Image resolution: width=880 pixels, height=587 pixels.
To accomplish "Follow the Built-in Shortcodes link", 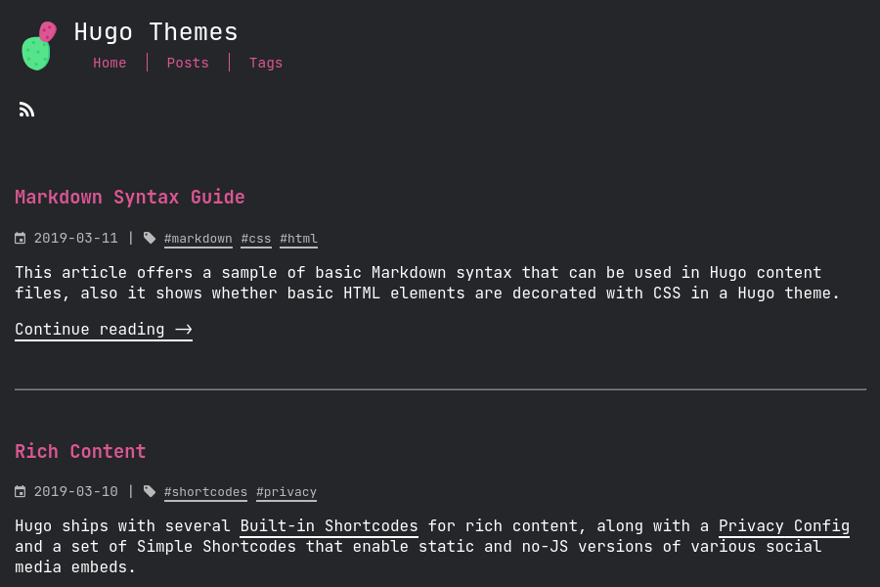I will 329,526.
